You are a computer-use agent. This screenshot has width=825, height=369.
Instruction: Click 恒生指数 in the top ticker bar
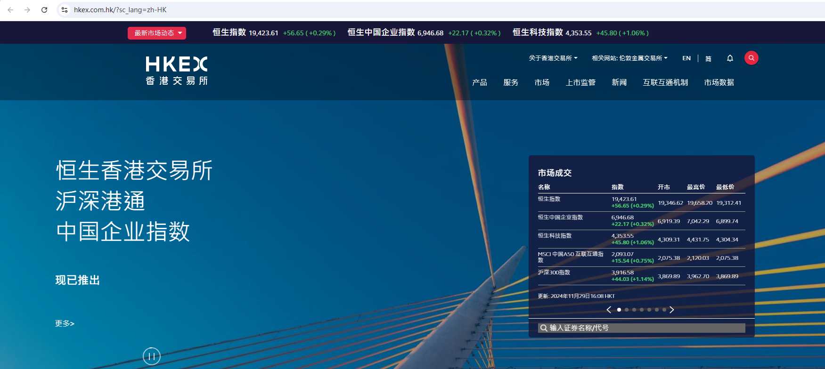coord(229,32)
